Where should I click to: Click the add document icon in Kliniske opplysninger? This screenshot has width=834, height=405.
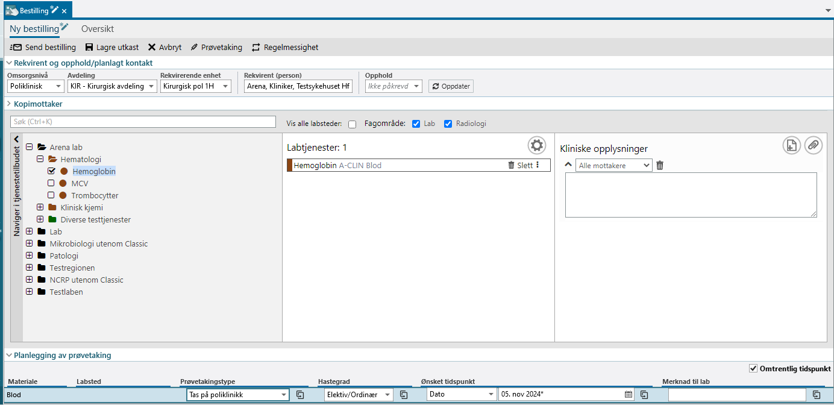791,145
